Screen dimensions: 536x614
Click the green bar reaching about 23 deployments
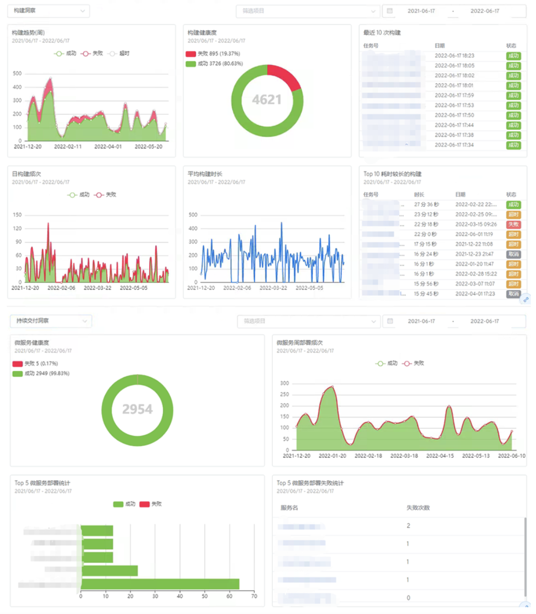tap(109, 570)
